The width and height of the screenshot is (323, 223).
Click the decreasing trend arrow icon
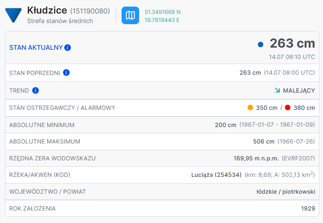click(277, 90)
